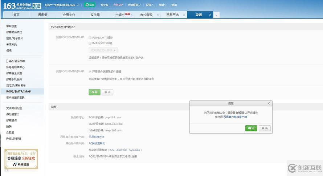The width and height of the screenshot is (323, 176).
Task: Switch to the 一起拼 tab
Action: pyautogui.click(x=120, y=15)
